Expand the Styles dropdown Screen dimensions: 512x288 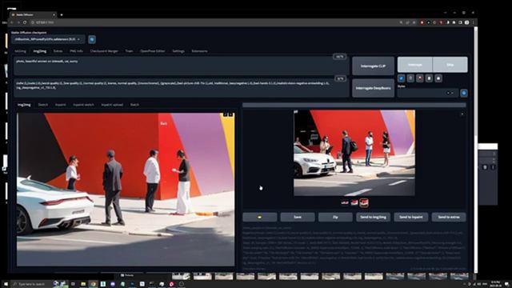[428, 93]
